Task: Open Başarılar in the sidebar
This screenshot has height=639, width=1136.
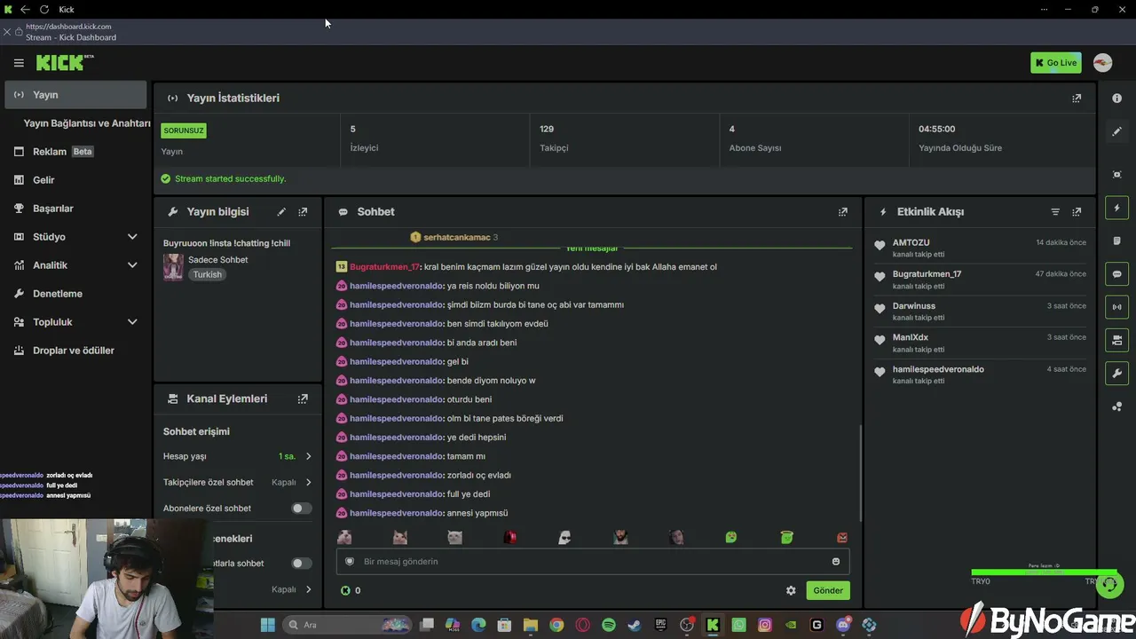Action: coord(75,209)
